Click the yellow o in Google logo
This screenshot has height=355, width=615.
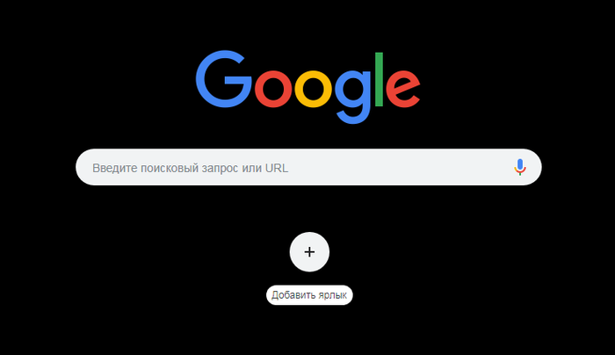(x=313, y=89)
